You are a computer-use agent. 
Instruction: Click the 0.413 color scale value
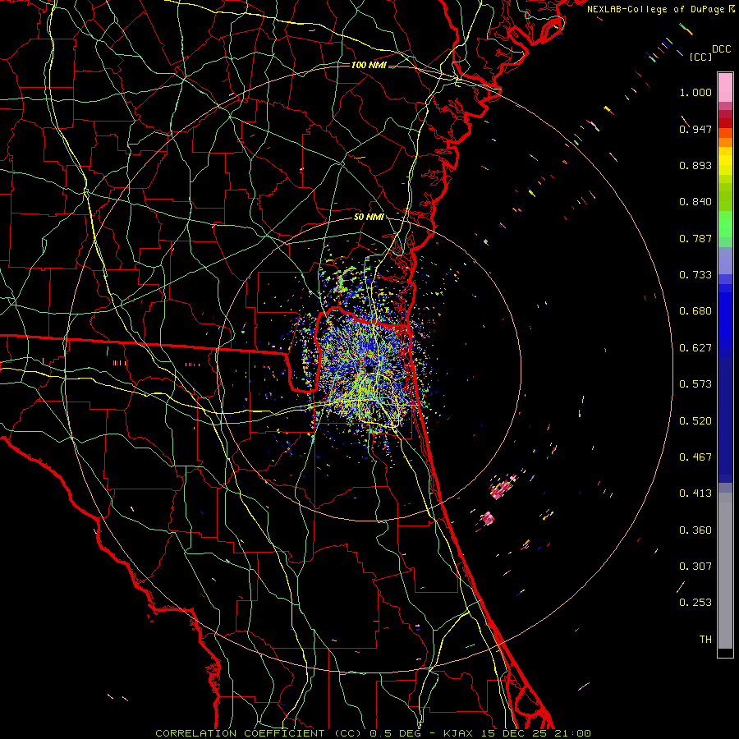[x=695, y=493]
